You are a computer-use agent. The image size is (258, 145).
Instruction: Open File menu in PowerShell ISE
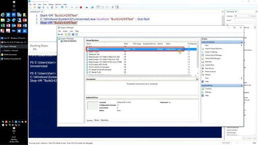click(x=30, y=4)
